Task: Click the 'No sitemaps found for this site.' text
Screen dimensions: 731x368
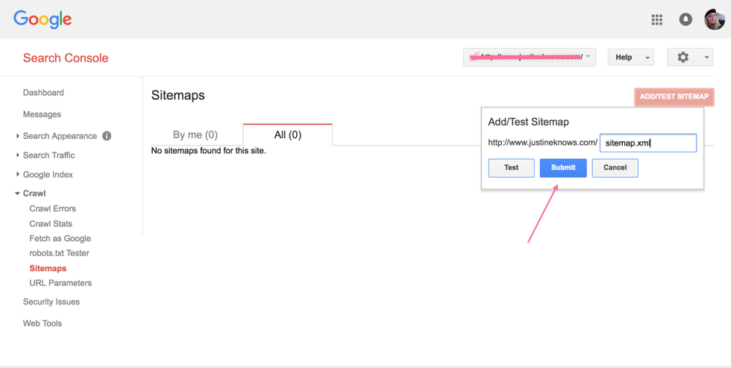Action: pos(209,152)
